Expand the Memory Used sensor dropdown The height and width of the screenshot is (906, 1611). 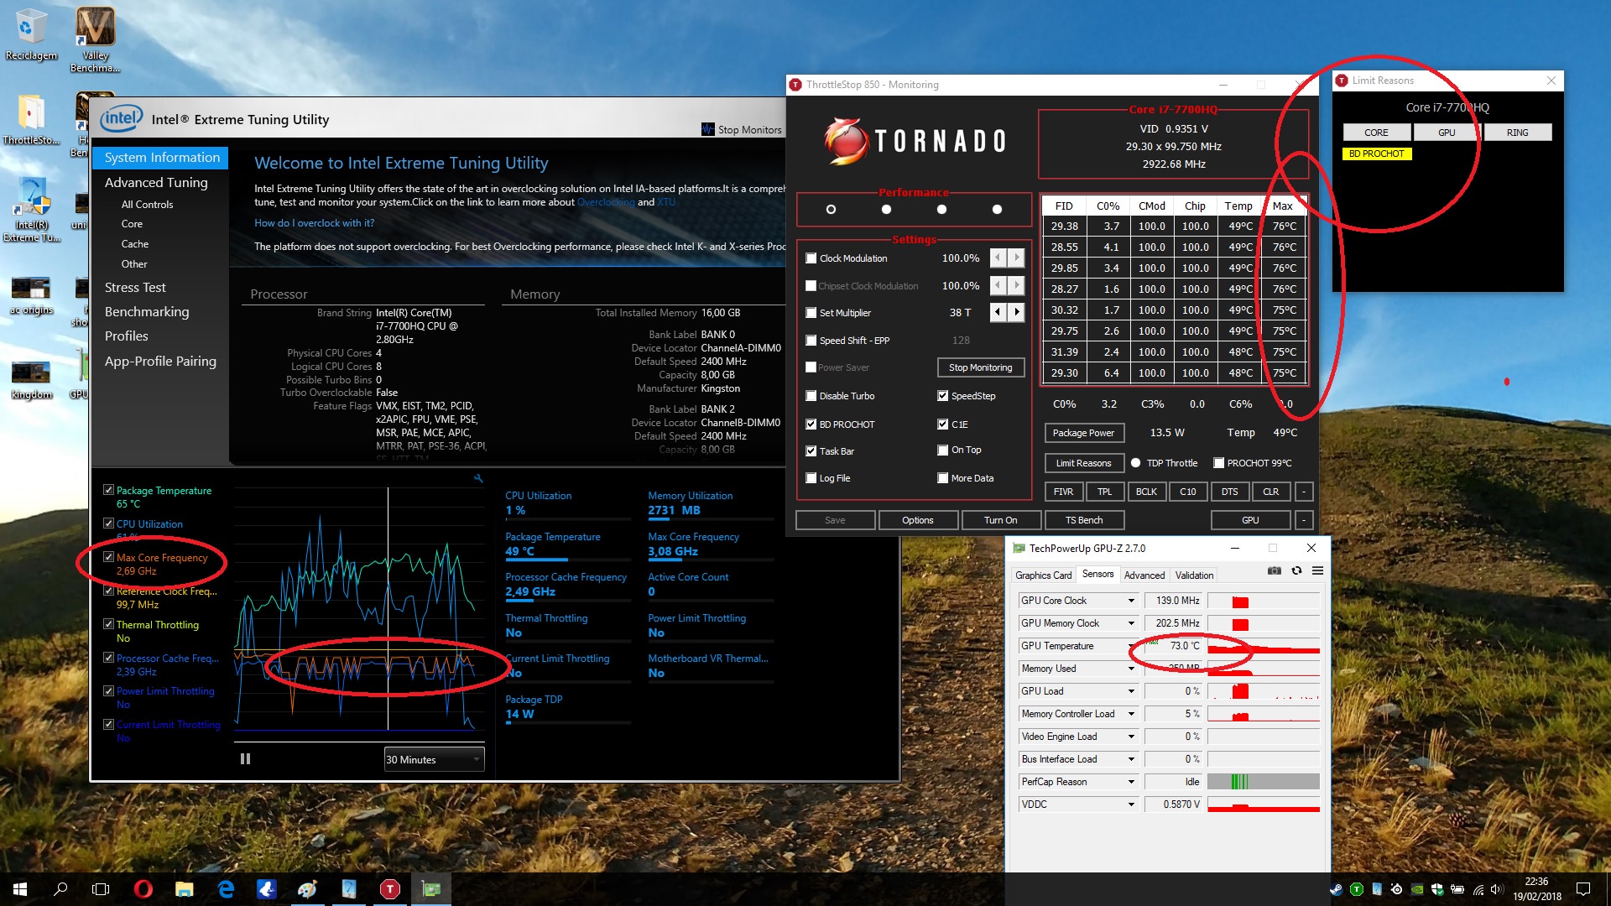coord(1130,669)
